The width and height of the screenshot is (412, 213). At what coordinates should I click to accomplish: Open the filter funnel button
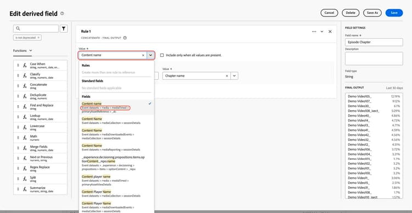pyautogui.click(x=64, y=28)
